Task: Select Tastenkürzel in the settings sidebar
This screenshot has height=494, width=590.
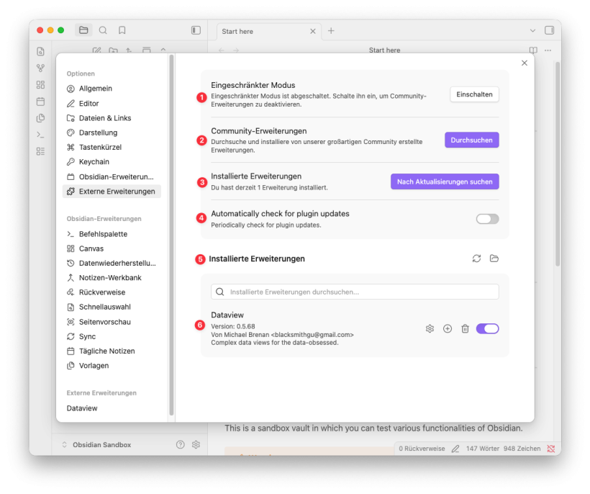Action: click(100, 147)
